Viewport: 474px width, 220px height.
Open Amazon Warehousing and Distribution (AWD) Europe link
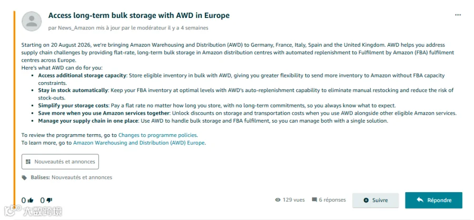click(139, 143)
